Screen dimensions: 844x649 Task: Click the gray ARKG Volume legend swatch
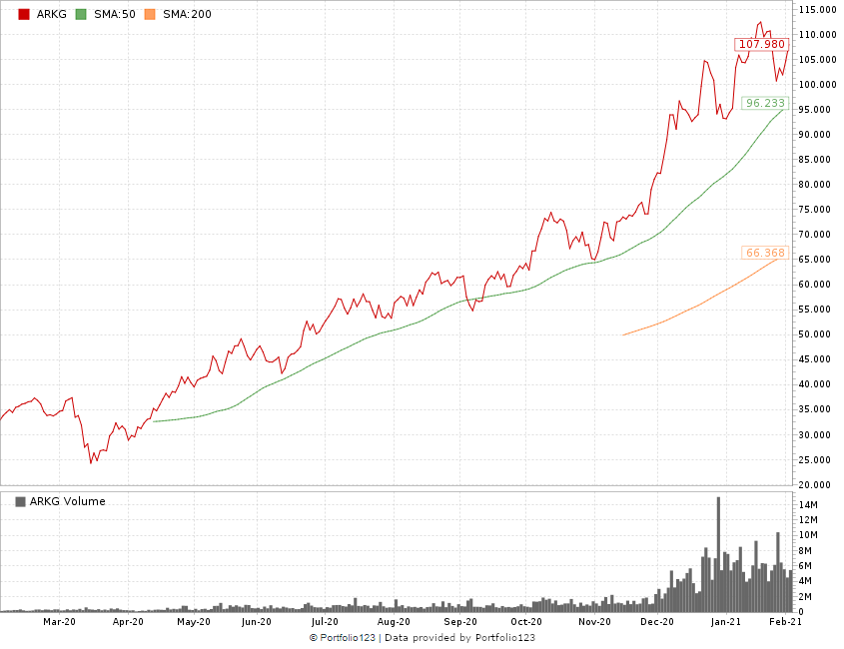pyautogui.click(x=20, y=501)
